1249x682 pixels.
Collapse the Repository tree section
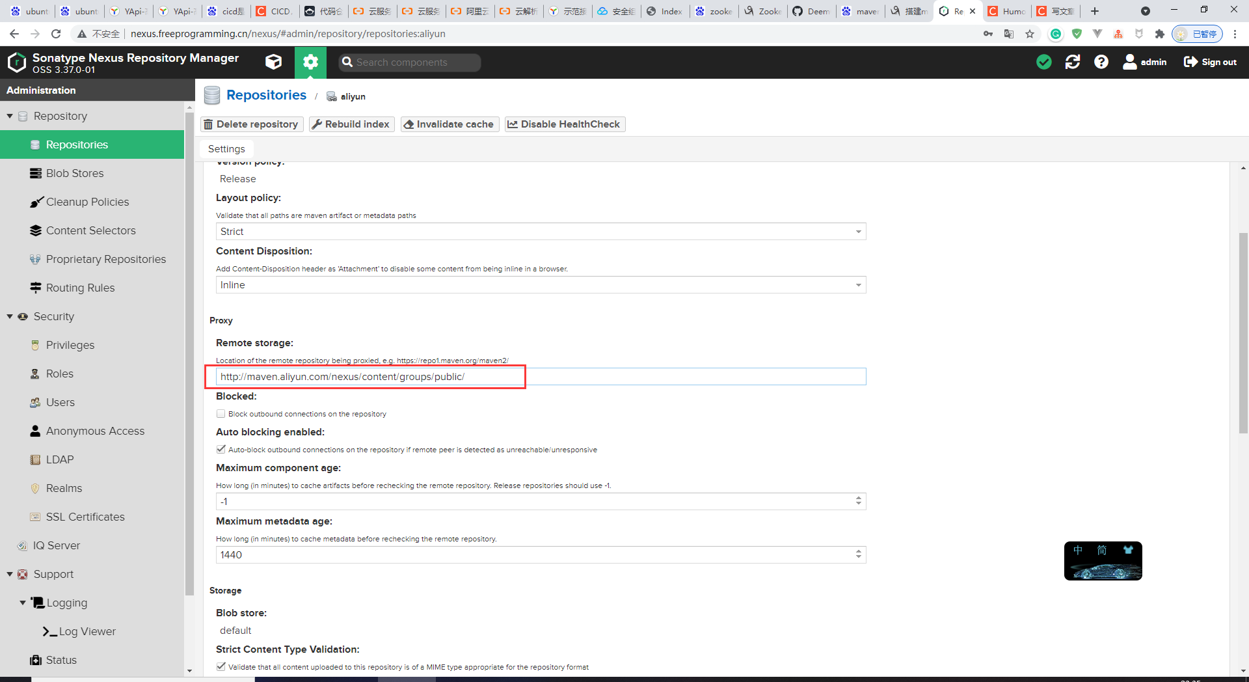pos(10,116)
